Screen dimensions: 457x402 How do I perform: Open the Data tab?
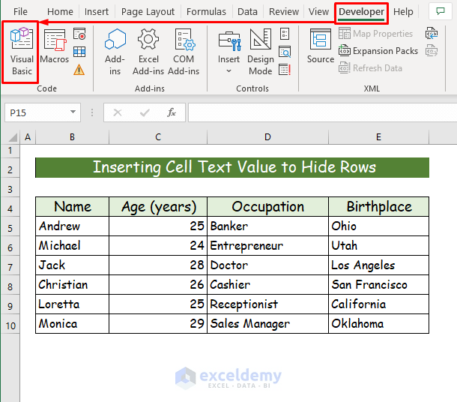click(x=247, y=12)
